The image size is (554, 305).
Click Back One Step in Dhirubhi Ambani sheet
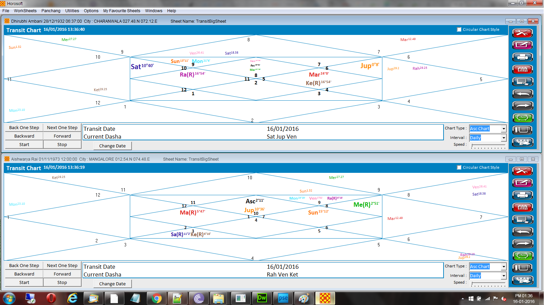click(x=24, y=128)
